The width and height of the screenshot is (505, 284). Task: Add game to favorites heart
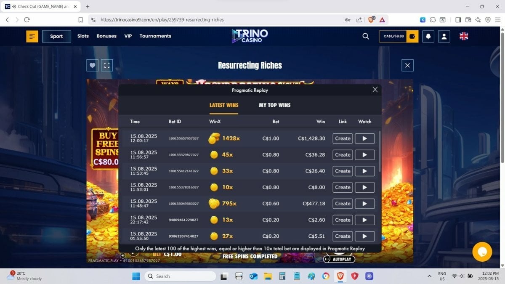pos(93,65)
